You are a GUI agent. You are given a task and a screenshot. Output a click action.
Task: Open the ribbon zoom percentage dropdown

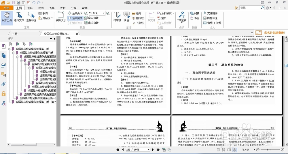[x=104, y=14]
